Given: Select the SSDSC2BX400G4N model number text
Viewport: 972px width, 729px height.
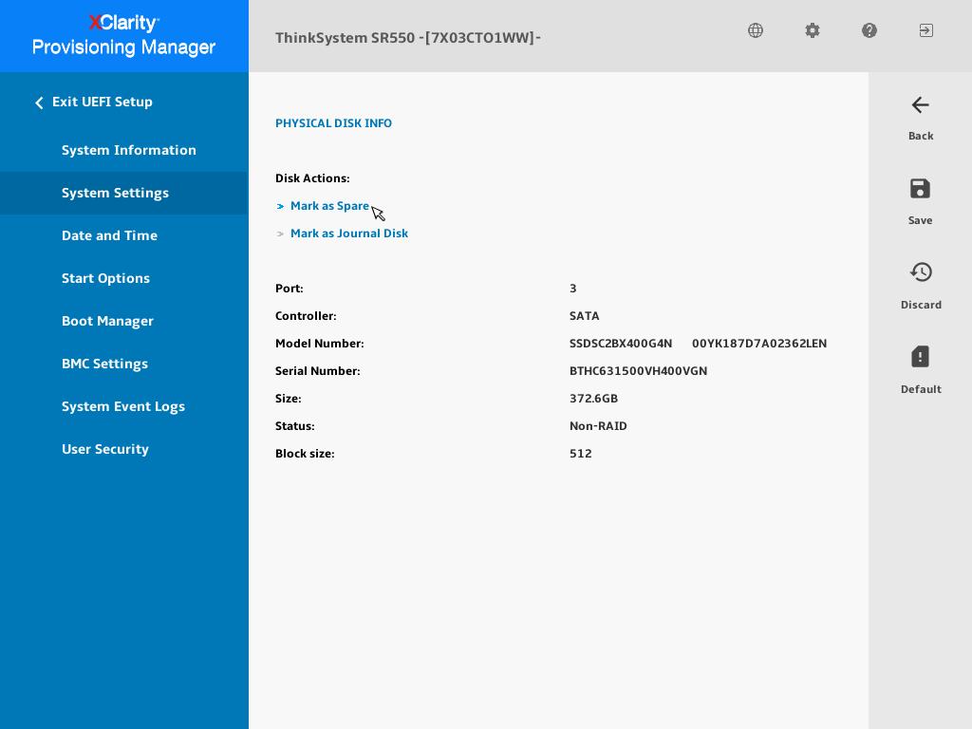Looking at the screenshot, I should pos(621,344).
